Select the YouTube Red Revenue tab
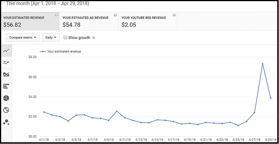Screen dimensions: 279x144 coord(148,21)
